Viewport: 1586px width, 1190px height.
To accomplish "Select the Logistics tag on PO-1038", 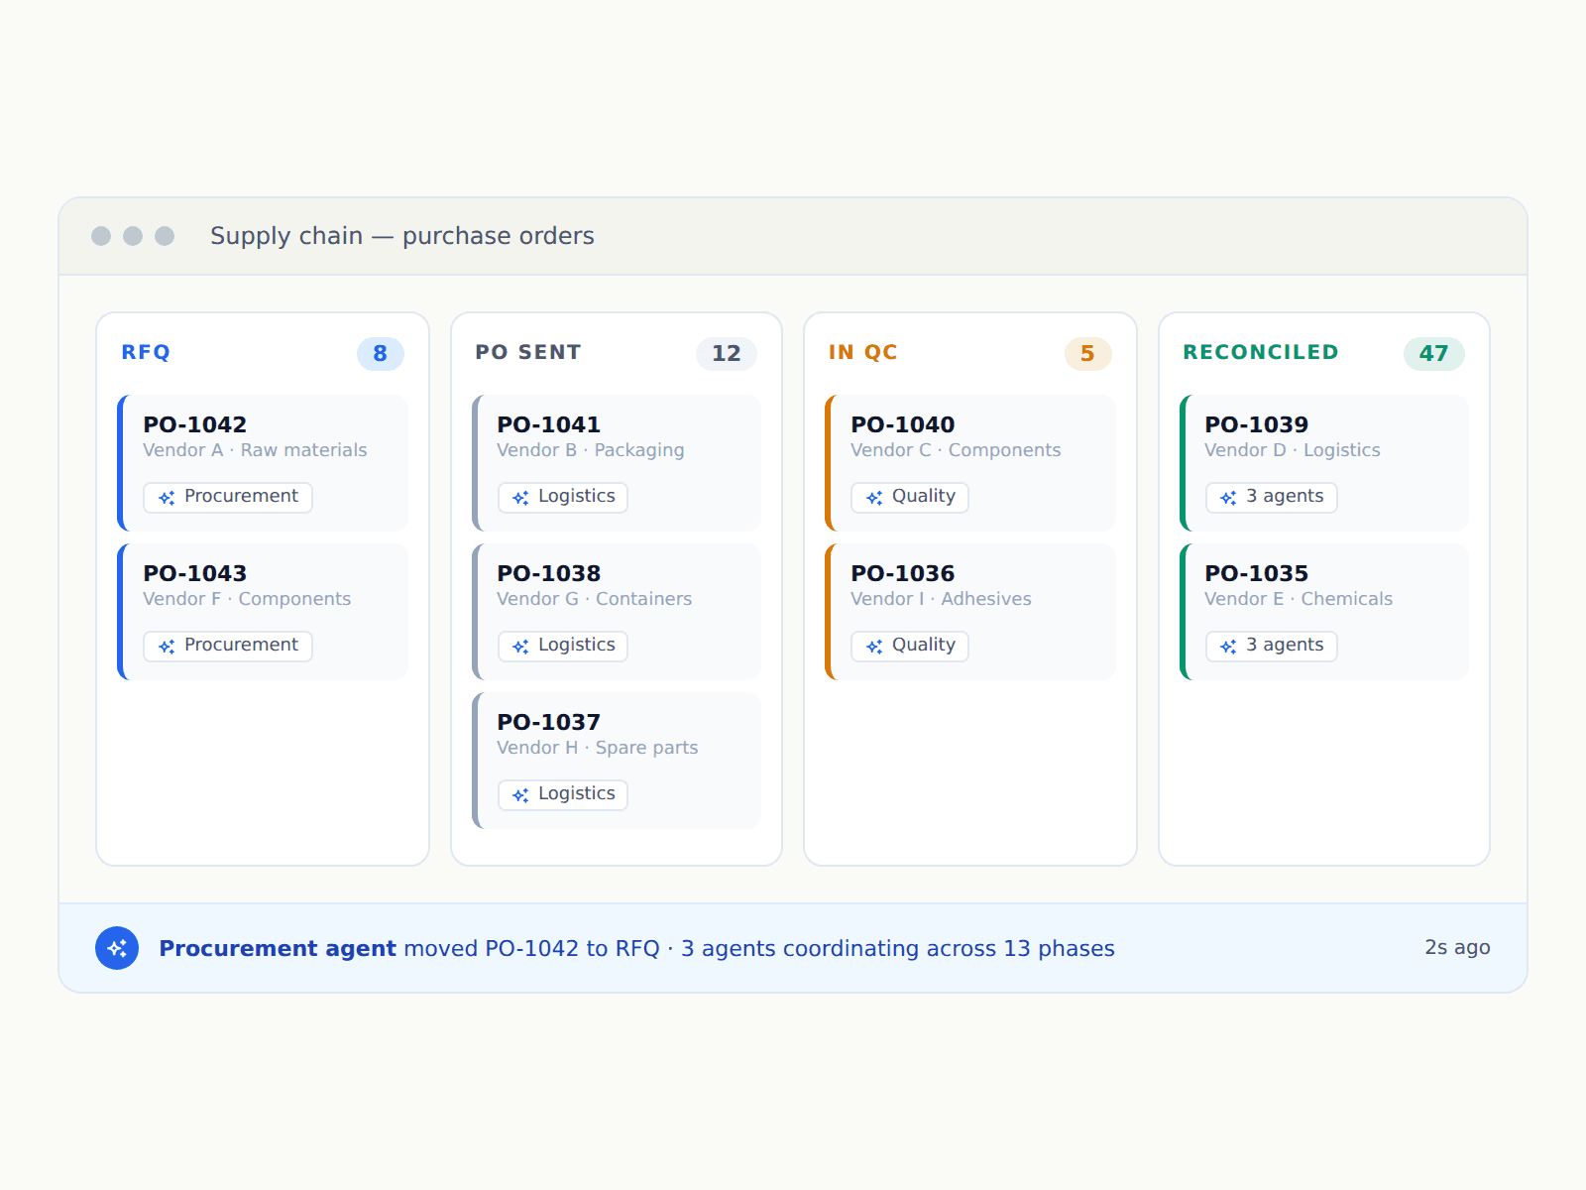I will (563, 646).
